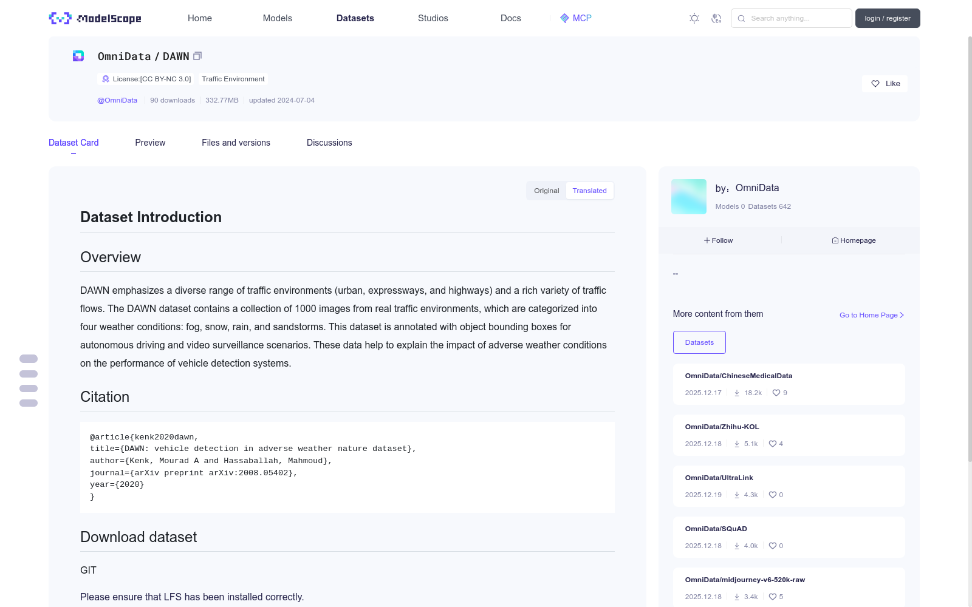Click the MCP diamond icon
This screenshot has width=972, height=607.
point(564,18)
